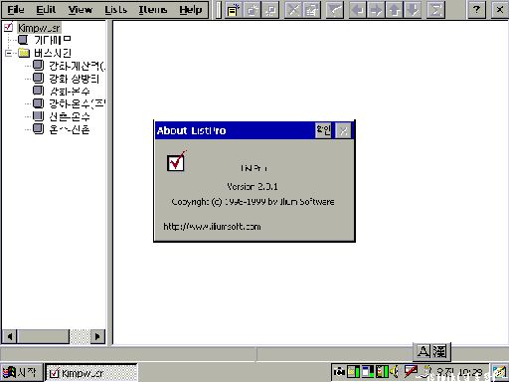Click the 확인 OK button in About dialog
509x382 pixels.
click(x=323, y=130)
